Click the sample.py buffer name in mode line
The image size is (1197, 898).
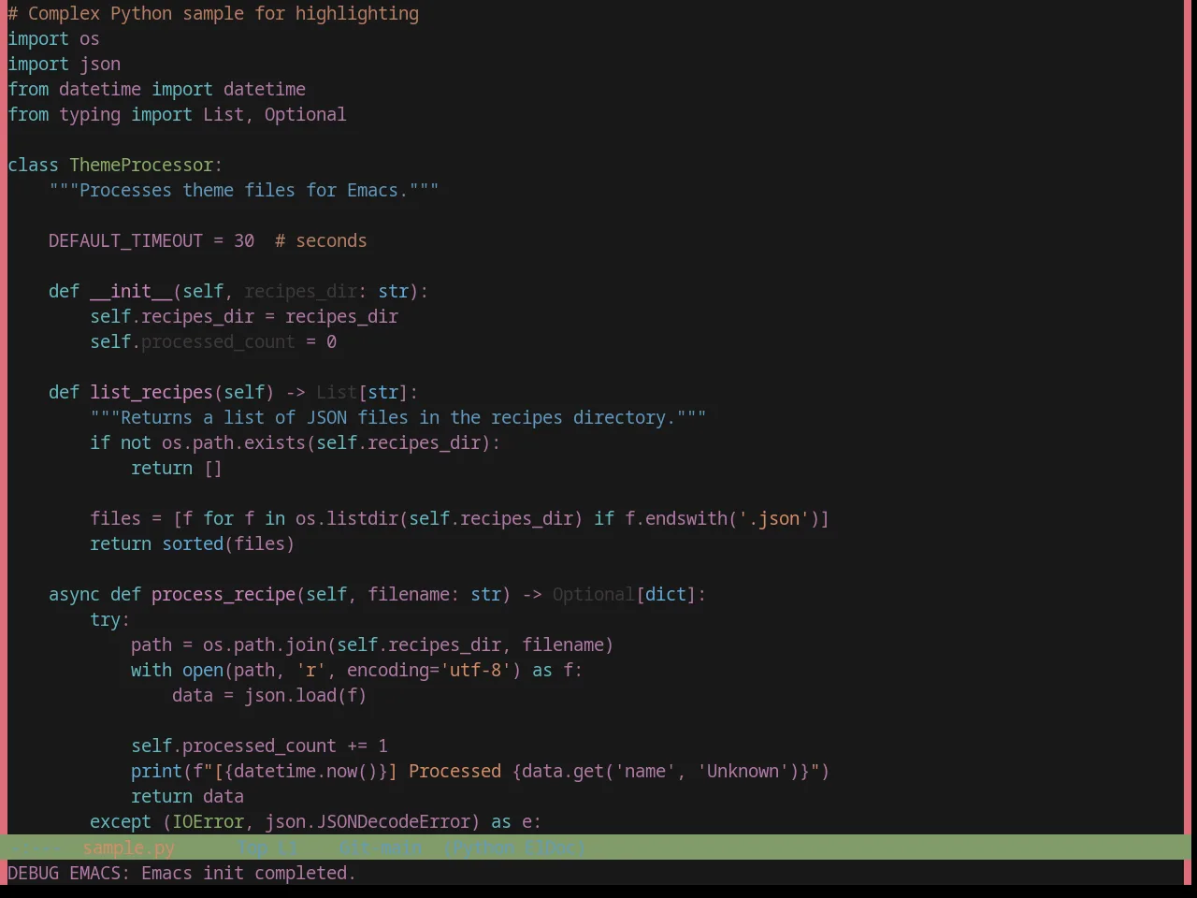point(128,847)
